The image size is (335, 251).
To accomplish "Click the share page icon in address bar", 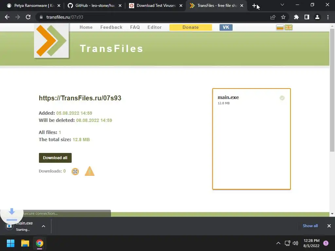I will 273,17.
